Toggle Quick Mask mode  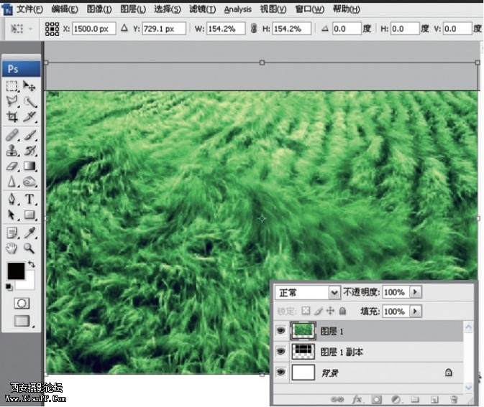[x=22, y=304]
